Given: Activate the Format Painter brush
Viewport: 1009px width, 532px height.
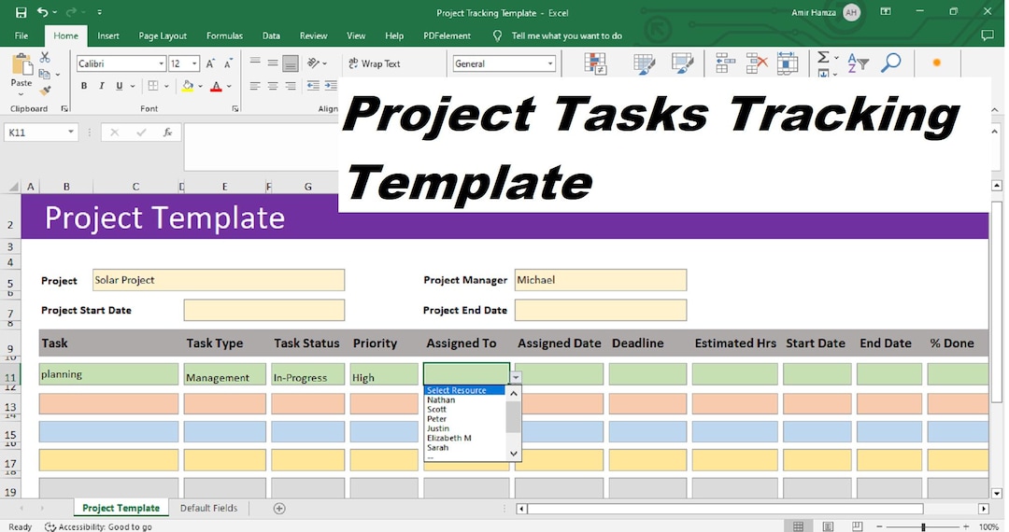Looking at the screenshot, I should [45, 91].
